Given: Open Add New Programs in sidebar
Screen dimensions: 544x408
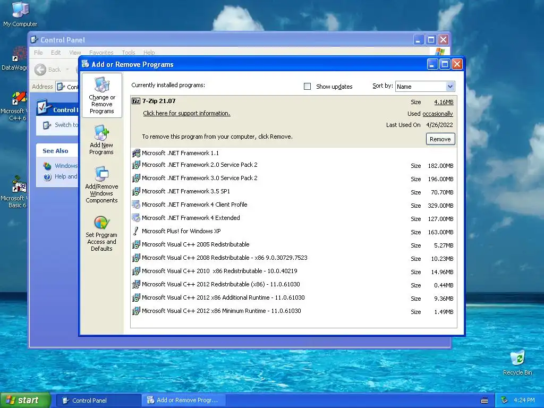Looking at the screenshot, I should (x=101, y=140).
